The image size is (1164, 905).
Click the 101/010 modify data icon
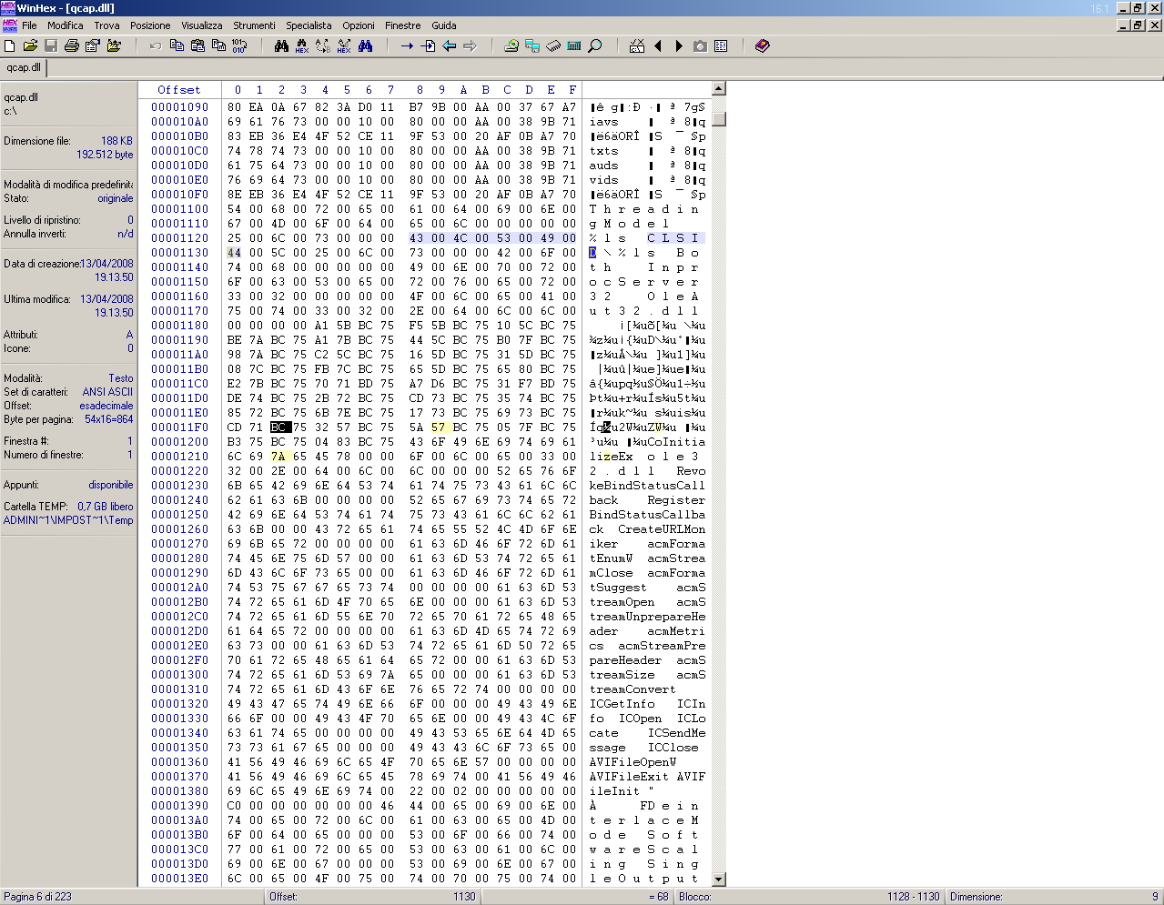238,45
